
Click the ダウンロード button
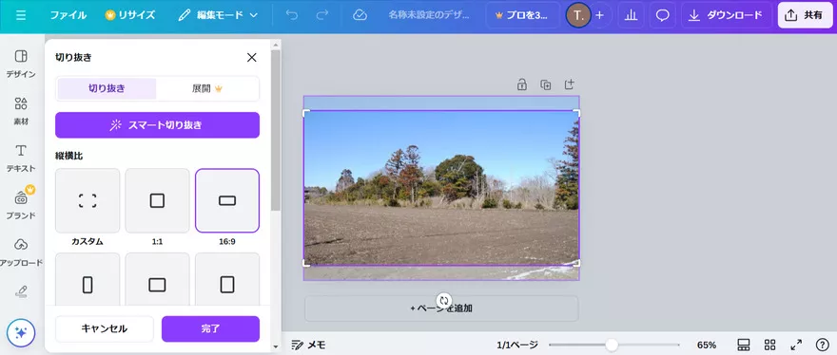click(726, 15)
